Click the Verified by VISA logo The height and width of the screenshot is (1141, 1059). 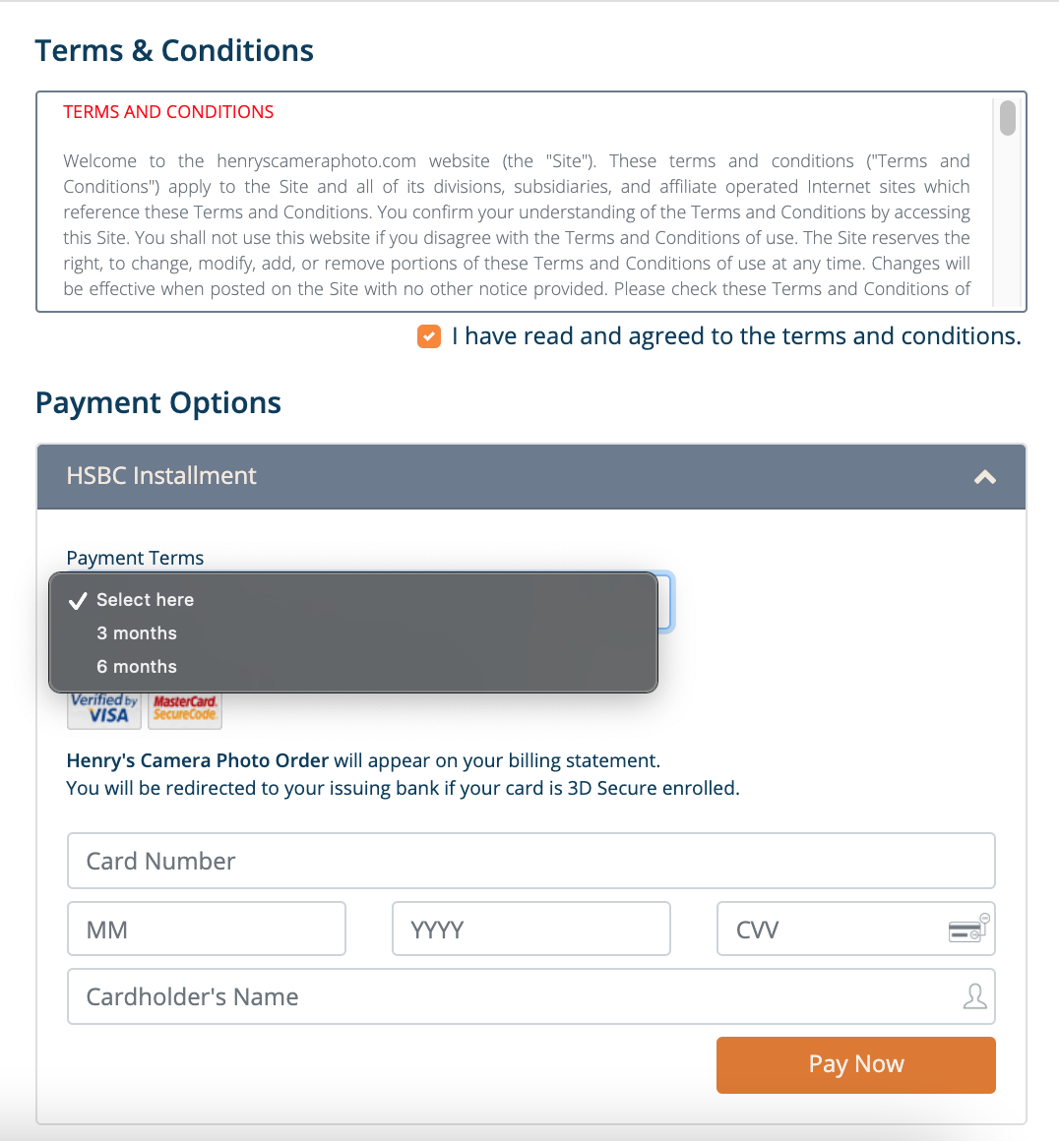pyautogui.click(x=104, y=709)
